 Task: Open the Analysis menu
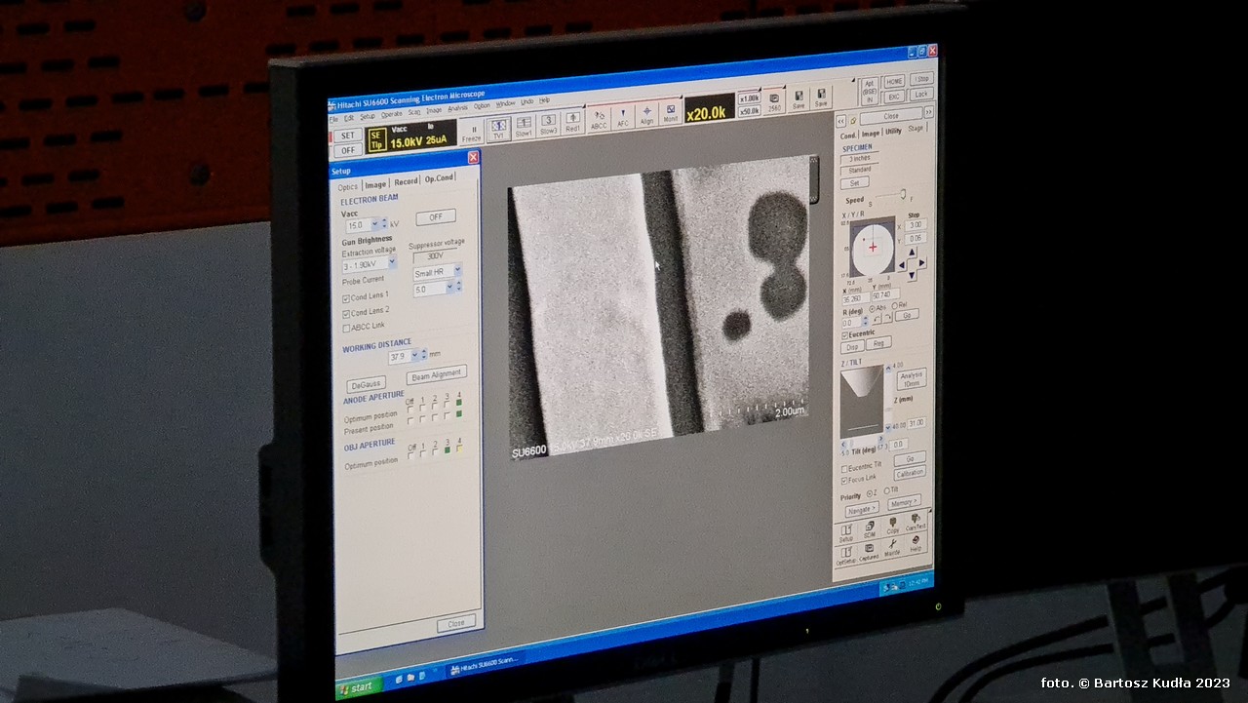point(458,108)
